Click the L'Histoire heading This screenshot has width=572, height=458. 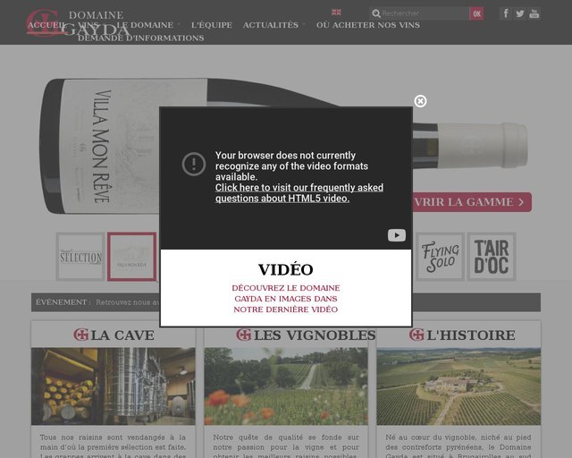[471, 335]
